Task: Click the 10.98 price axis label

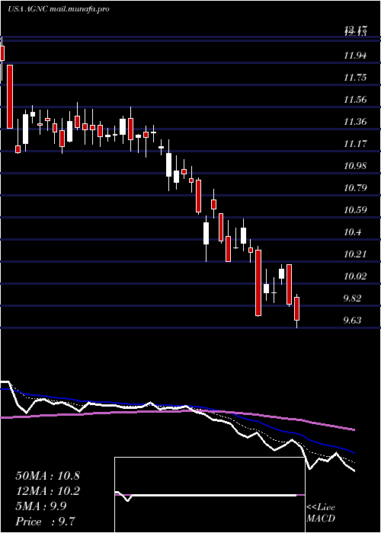Action: (355, 166)
